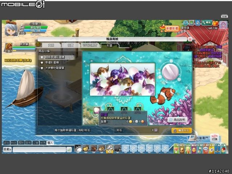Switch chat to the 區域 tab
This screenshot has height=174, width=232.
28,143
